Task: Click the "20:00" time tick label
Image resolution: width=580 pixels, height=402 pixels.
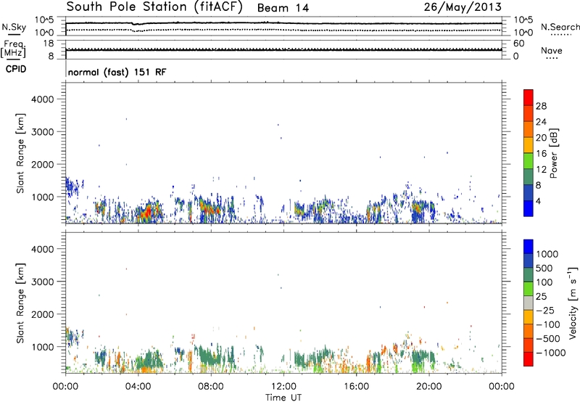Action: pyautogui.click(x=428, y=387)
